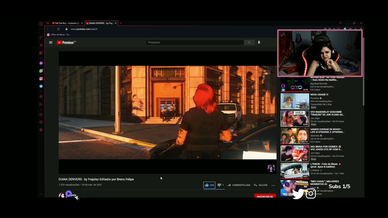
Task: Open the Olhar de Maria bookmark
Action: click(x=59, y=35)
